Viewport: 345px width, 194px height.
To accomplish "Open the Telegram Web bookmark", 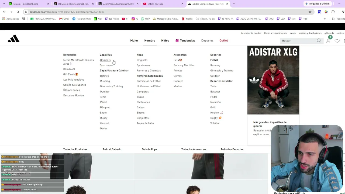I will (x=81, y=19).
